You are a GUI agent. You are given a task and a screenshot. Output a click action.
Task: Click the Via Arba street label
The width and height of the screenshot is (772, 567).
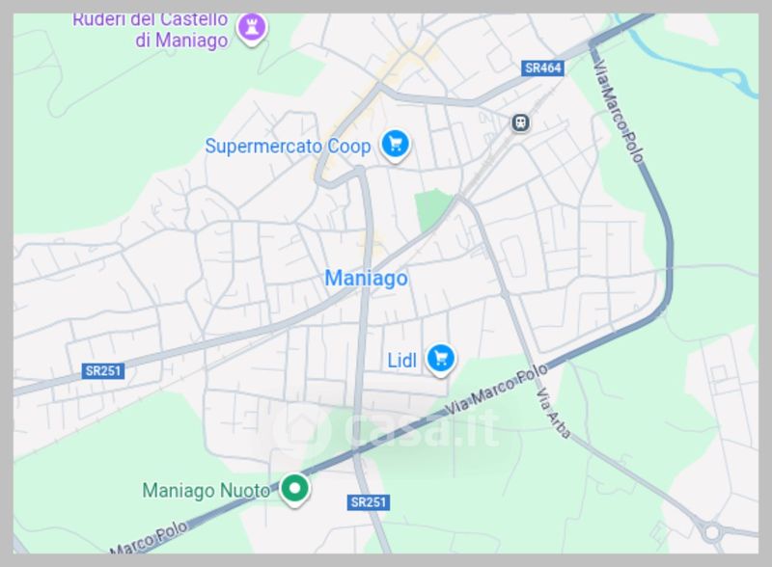pyautogui.click(x=553, y=413)
